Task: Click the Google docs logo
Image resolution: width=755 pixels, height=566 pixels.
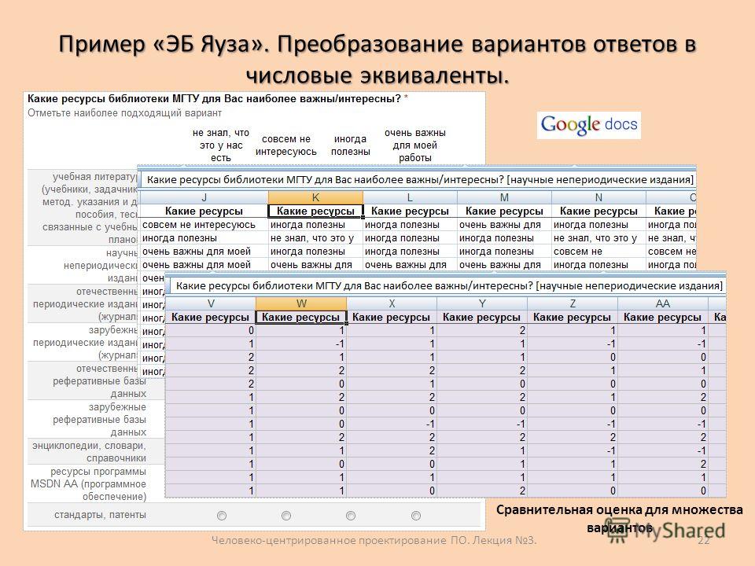Action: click(x=588, y=125)
